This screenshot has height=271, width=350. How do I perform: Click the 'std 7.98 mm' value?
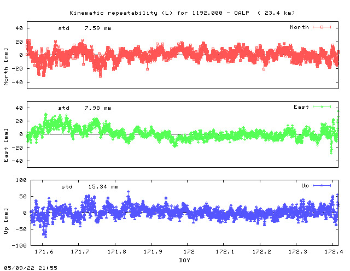click(x=85, y=108)
